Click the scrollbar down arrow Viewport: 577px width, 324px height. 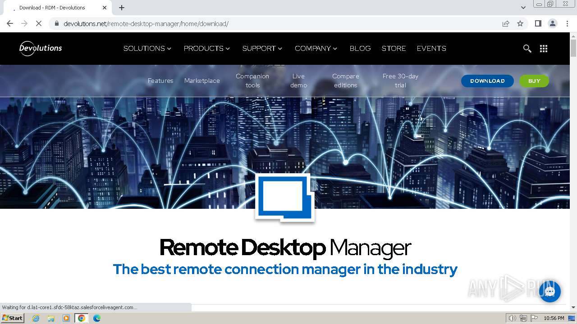tap(573, 307)
